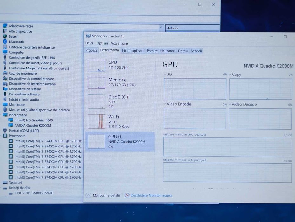Click the Plăci grafice category icon
Viewport: 295px width, 222px height.
5,115
